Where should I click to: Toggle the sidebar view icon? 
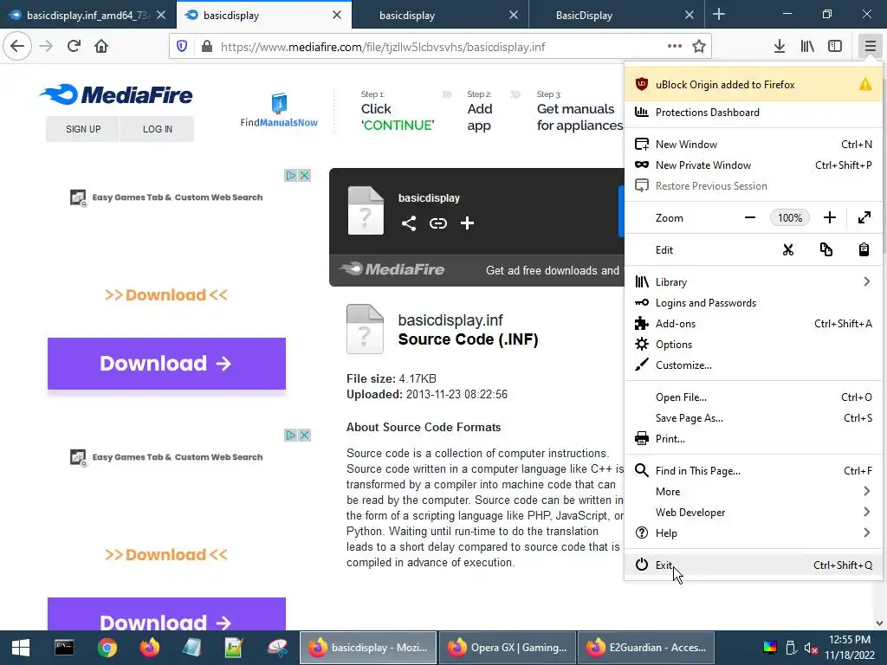[835, 47]
